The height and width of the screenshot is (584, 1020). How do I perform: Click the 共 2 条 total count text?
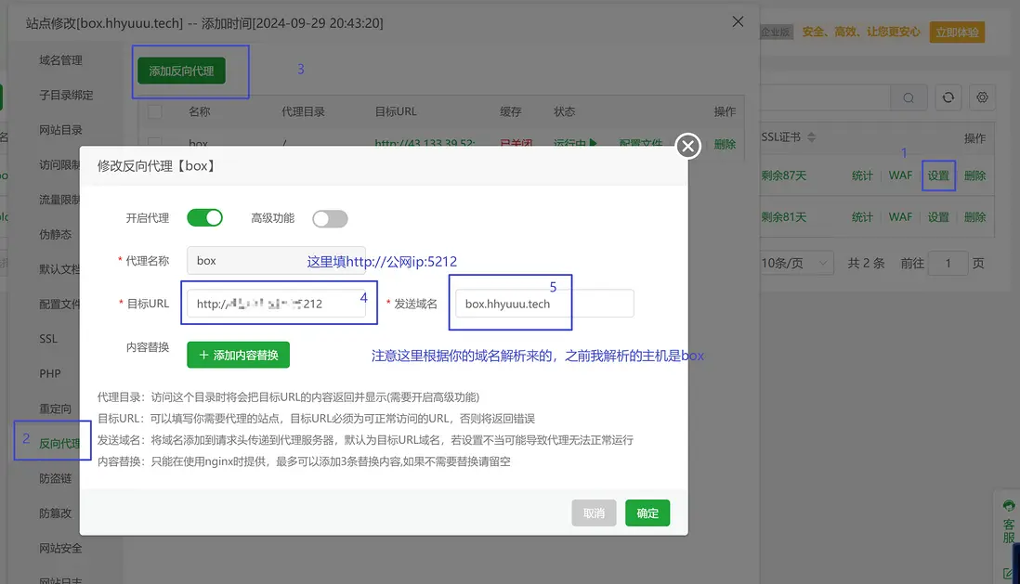[866, 264]
